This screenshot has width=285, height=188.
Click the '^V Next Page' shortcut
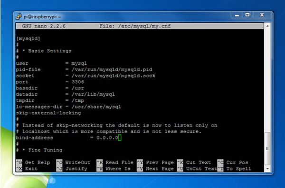[155, 169]
